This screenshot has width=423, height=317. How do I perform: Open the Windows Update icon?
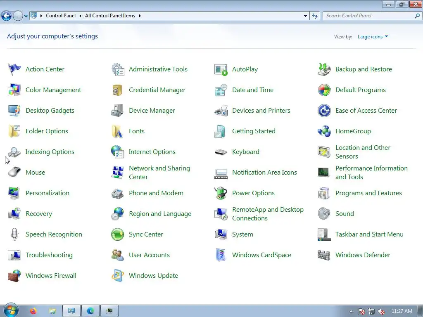pyautogui.click(x=118, y=275)
